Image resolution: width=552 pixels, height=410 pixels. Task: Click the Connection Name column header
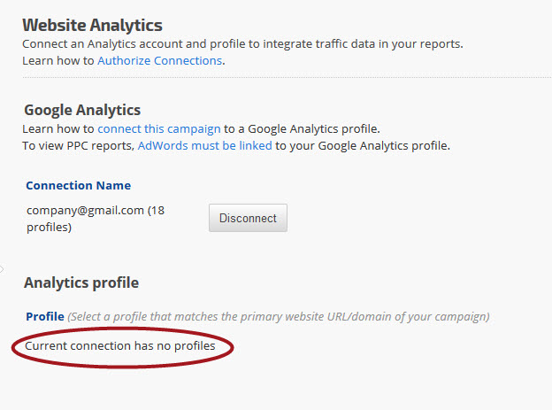78,186
